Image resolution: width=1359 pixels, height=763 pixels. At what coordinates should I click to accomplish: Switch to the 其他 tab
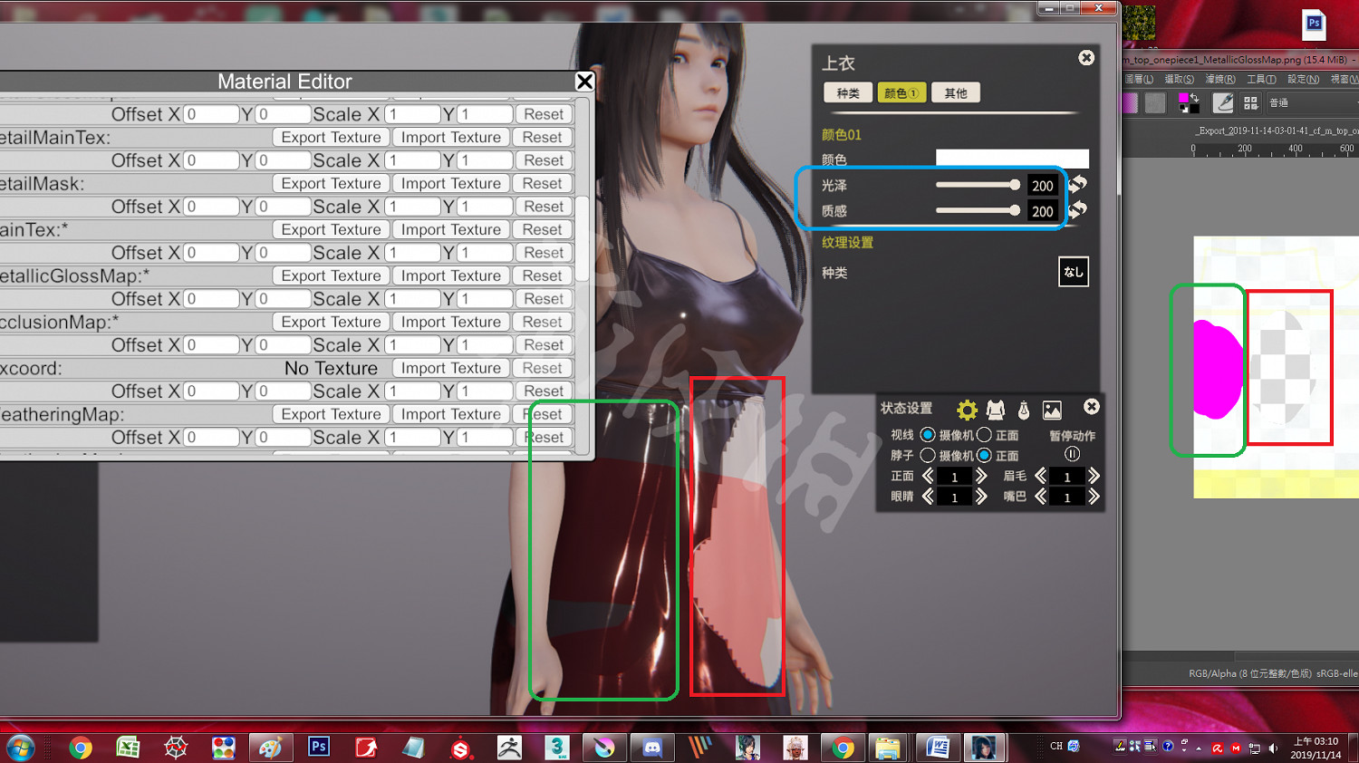(x=955, y=93)
